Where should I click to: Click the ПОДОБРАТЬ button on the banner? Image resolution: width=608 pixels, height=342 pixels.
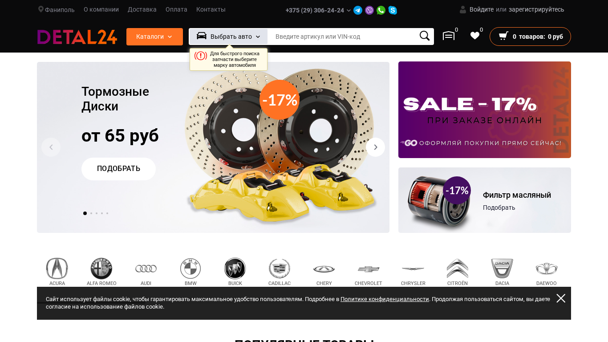click(118, 169)
